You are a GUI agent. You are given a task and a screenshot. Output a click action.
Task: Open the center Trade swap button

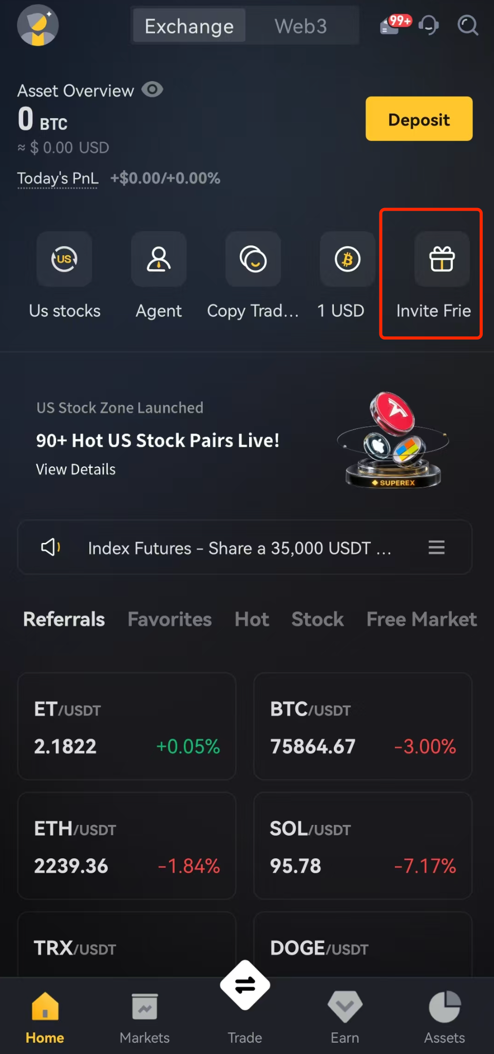coord(245,985)
